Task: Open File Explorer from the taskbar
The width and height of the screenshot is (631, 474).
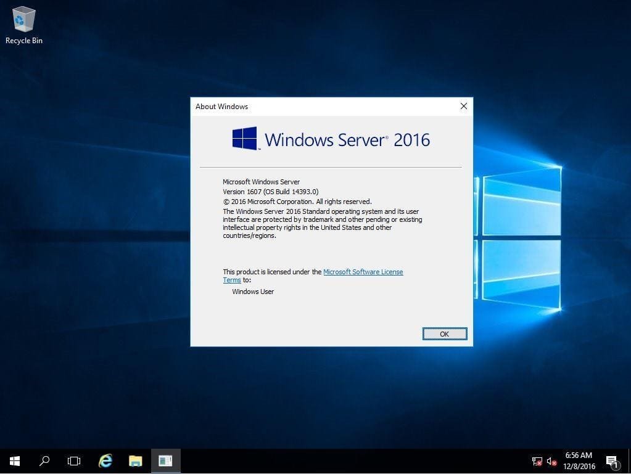Action: [135, 460]
